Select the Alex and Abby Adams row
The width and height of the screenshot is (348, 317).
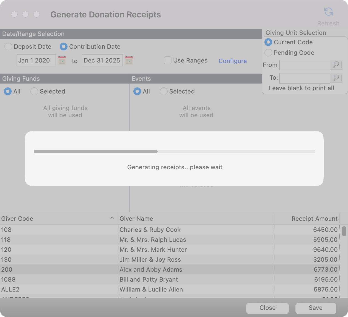point(170,269)
